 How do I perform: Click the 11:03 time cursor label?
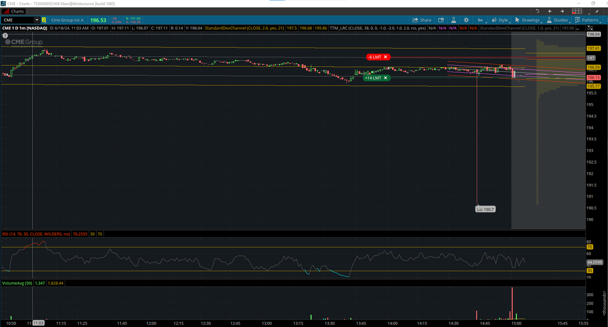(x=38, y=323)
